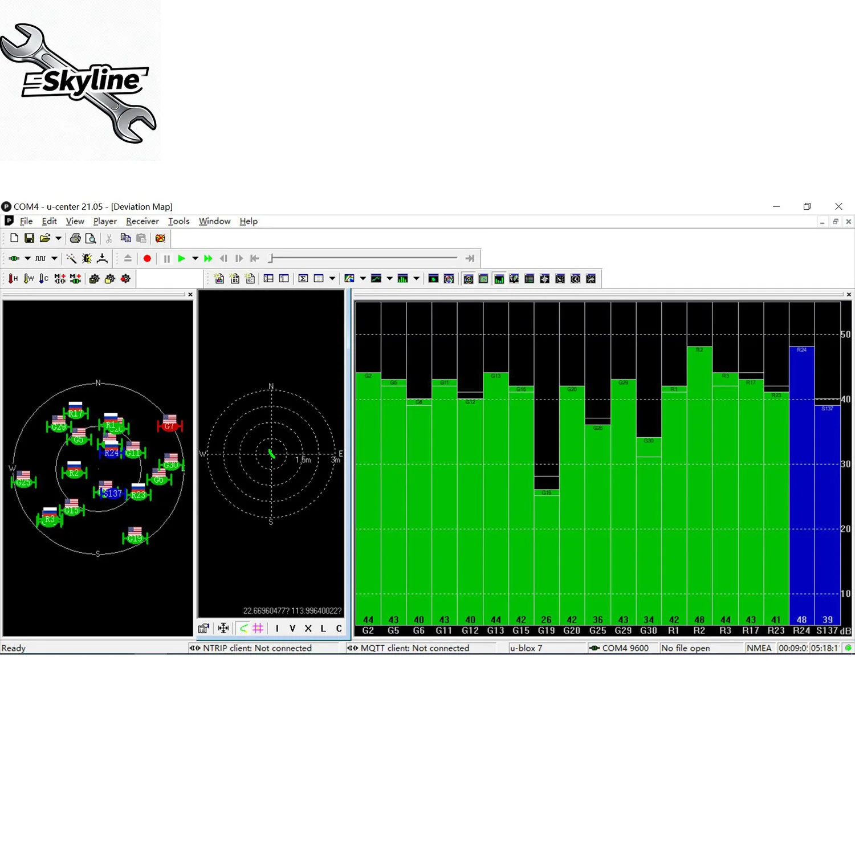
Task: Click the New document icon
Action: click(14, 238)
